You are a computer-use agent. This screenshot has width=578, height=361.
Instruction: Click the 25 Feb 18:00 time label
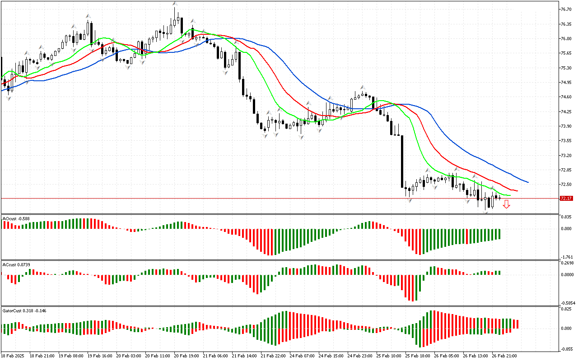click(x=418, y=356)
